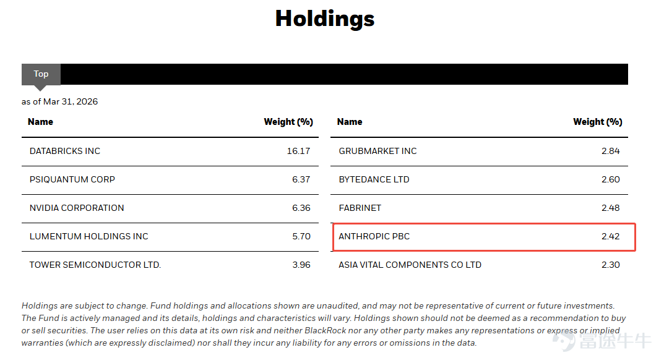Image resolution: width=664 pixels, height=363 pixels.
Task: Click the highlighted ANTHROPIC PBC row
Action: 484,237
